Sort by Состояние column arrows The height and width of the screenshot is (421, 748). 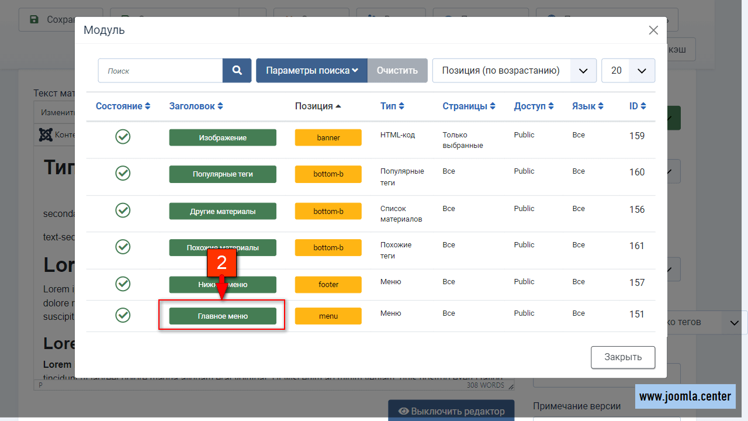coord(123,106)
